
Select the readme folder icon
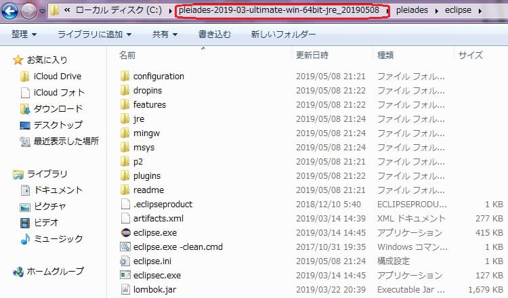(x=125, y=190)
